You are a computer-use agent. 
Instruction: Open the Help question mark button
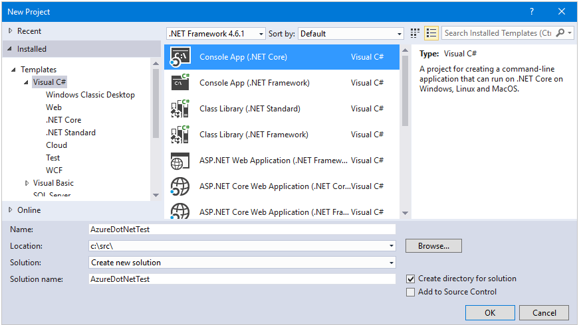click(532, 11)
